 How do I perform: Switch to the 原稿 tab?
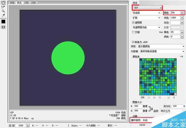(12, 3)
